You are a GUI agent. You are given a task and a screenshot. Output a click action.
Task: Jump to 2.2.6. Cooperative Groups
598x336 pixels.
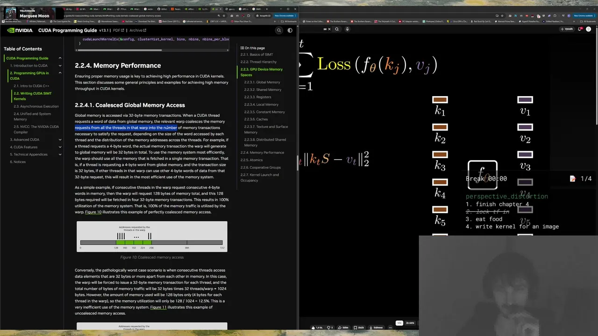[261, 168]
